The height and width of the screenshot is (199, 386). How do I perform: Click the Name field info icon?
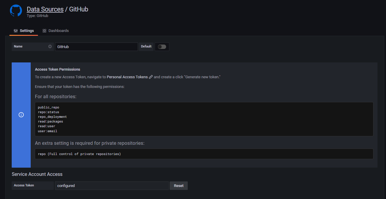coord(50,47)
